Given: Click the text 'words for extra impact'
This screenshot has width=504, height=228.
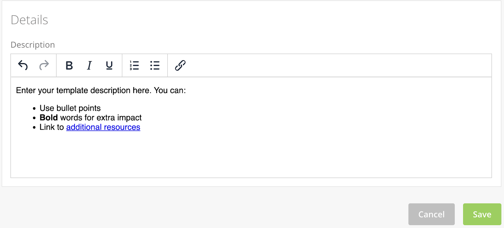Looking at the screenshot, I should tap(101, 118).
